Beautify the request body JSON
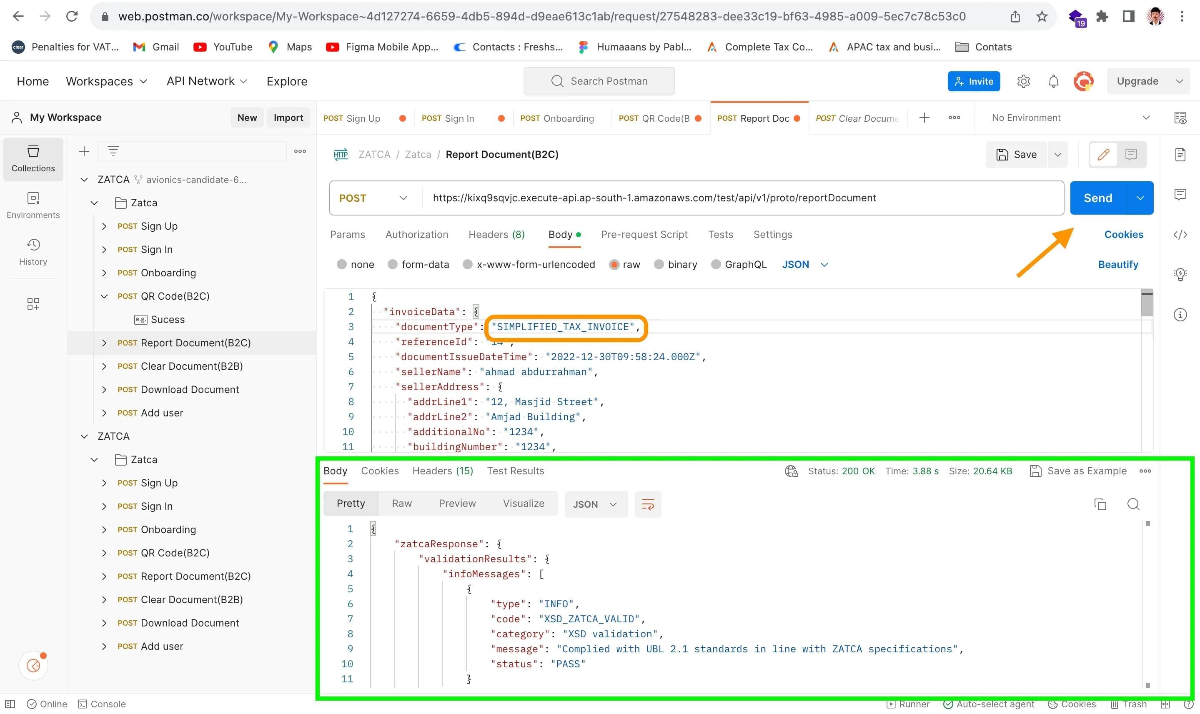The image size is (1200, 714). tap(1118, 264)
